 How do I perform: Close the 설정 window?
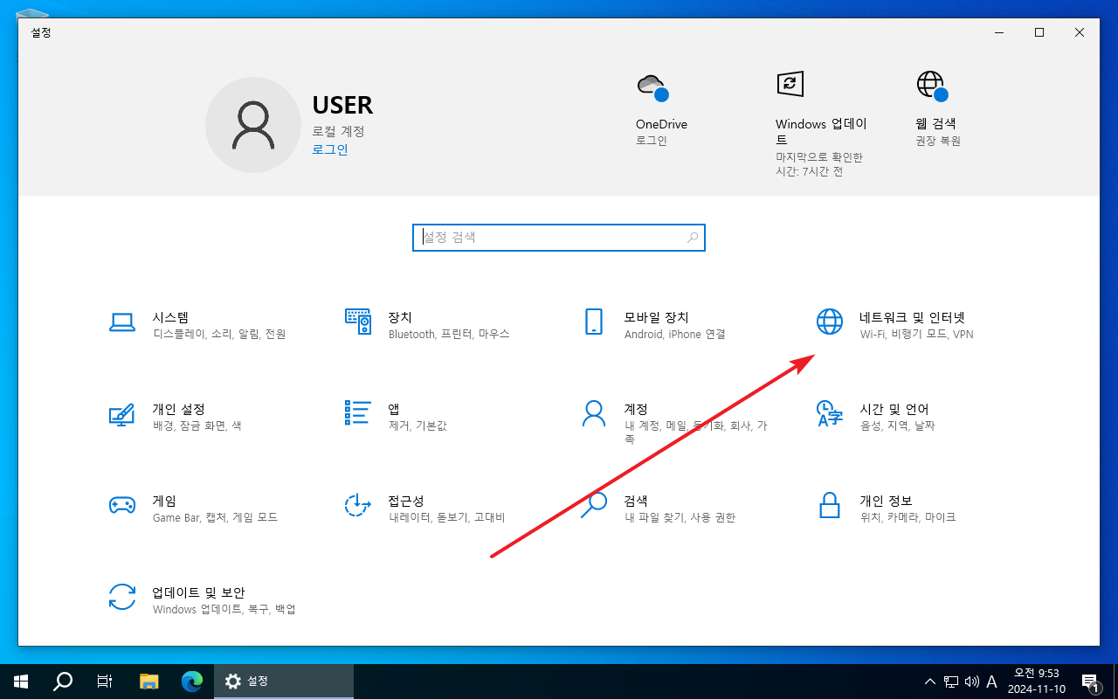(x=1080, y=32)
